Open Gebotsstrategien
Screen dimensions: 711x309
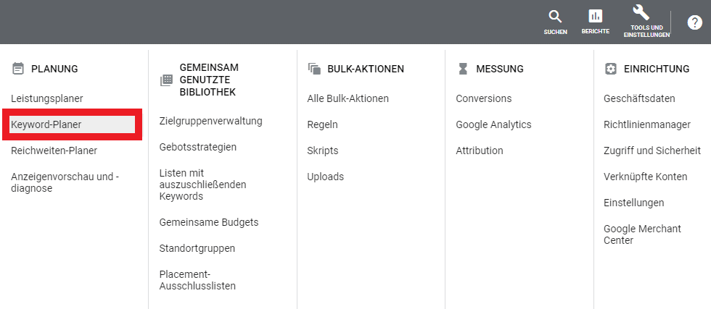[x=198, y=147]
